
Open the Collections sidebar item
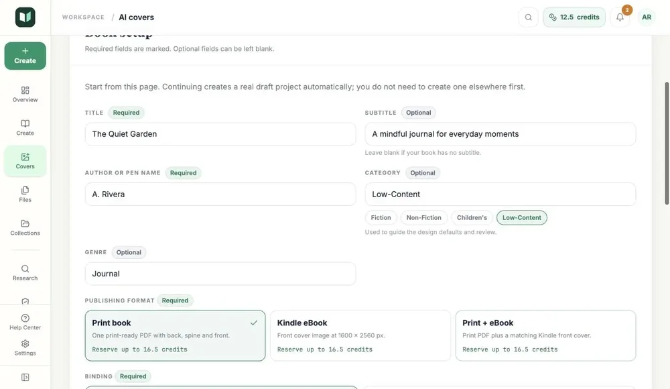(x=25, y=227)
